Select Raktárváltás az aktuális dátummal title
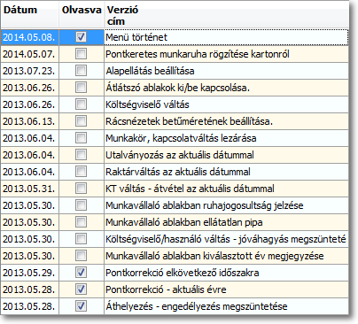 point(226,172)
